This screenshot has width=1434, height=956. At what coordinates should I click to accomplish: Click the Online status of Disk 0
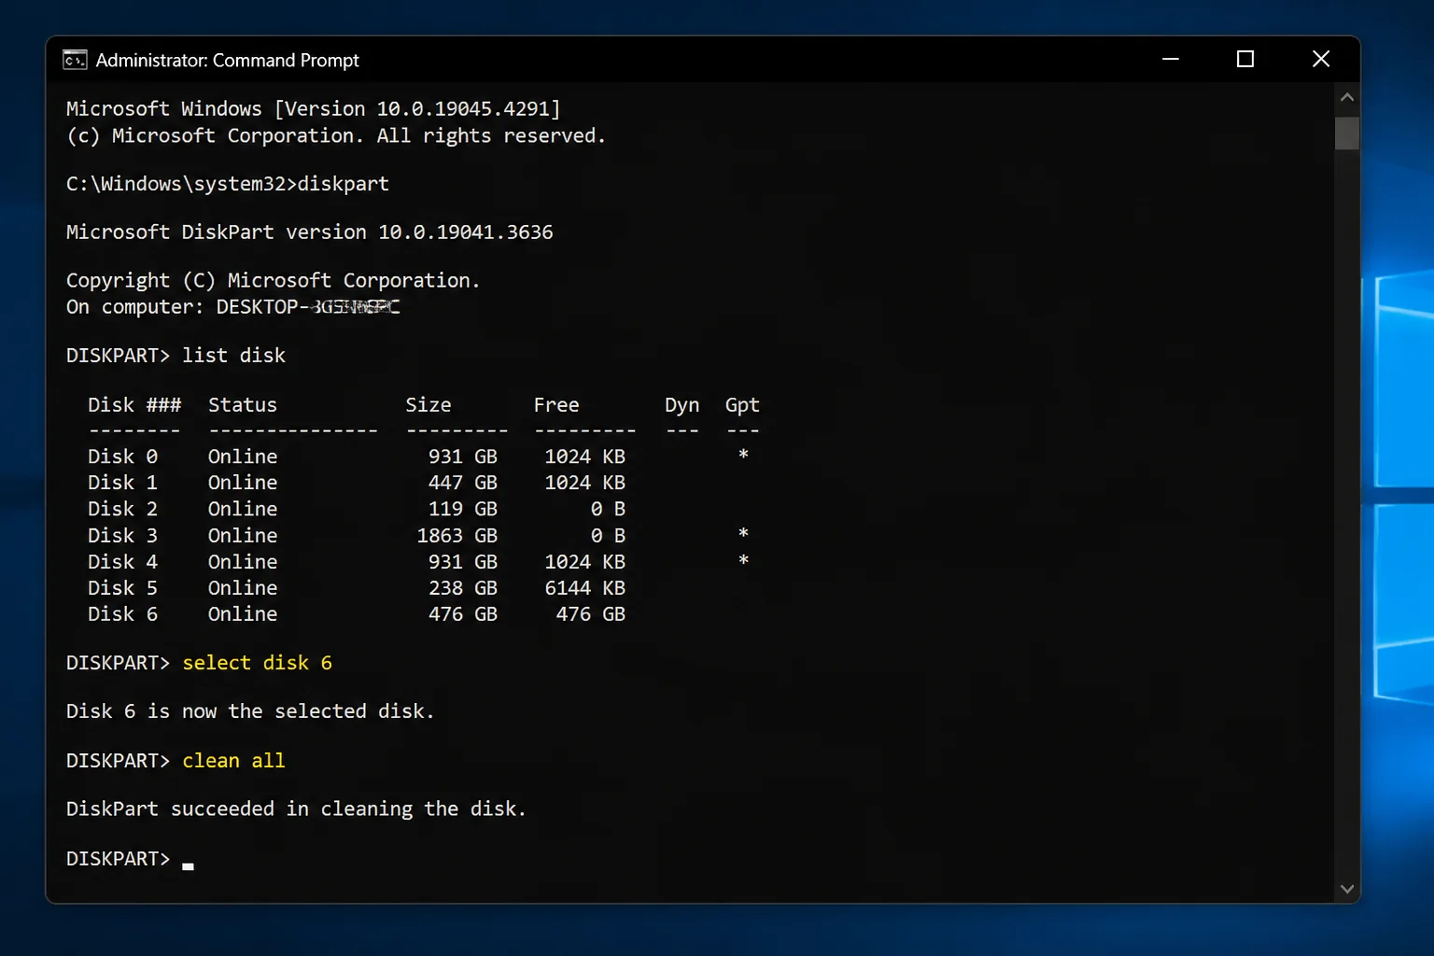(x=243, y=457)
